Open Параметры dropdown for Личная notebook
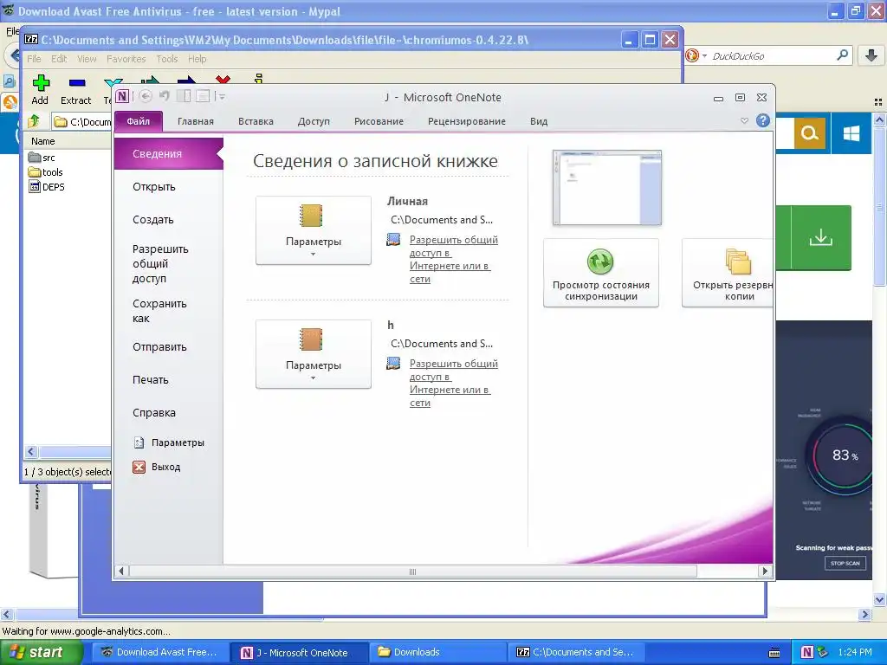Viewport: 887px width, 665px height. point(314,230)
